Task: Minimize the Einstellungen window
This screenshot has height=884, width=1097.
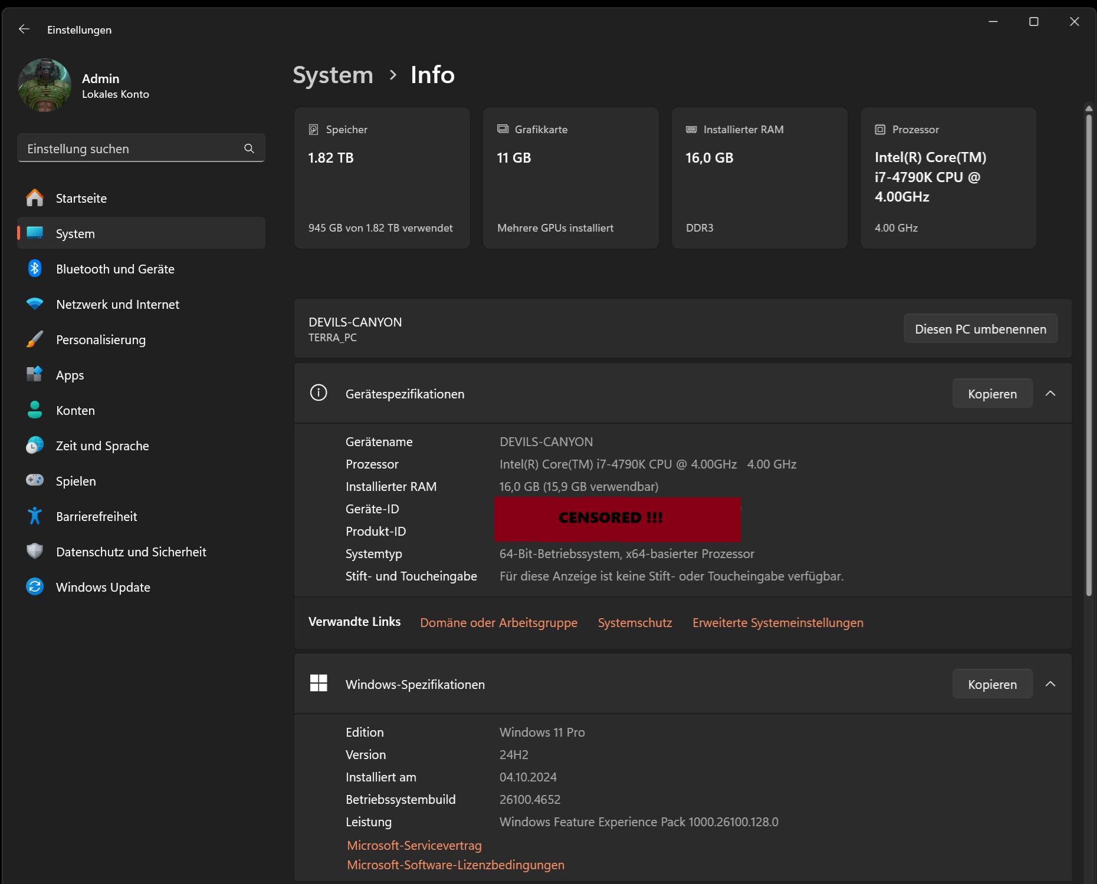Action: 993,22
